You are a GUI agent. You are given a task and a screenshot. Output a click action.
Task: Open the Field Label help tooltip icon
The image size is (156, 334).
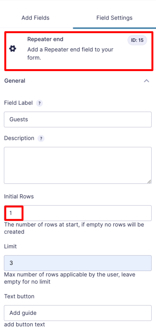point(39,103)
